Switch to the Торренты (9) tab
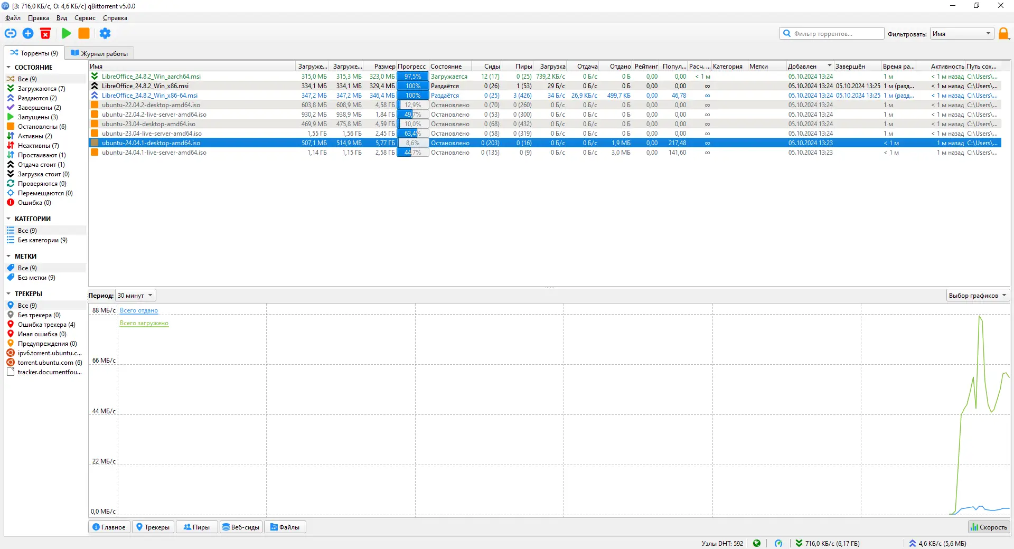1014x549 pixels. (34, 53)
